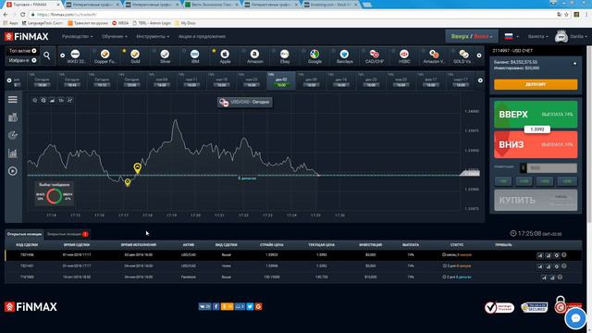The image size is (592, 333).
Task: Open the 'Руководство' dropdown menu
Action: coord(77,37)
